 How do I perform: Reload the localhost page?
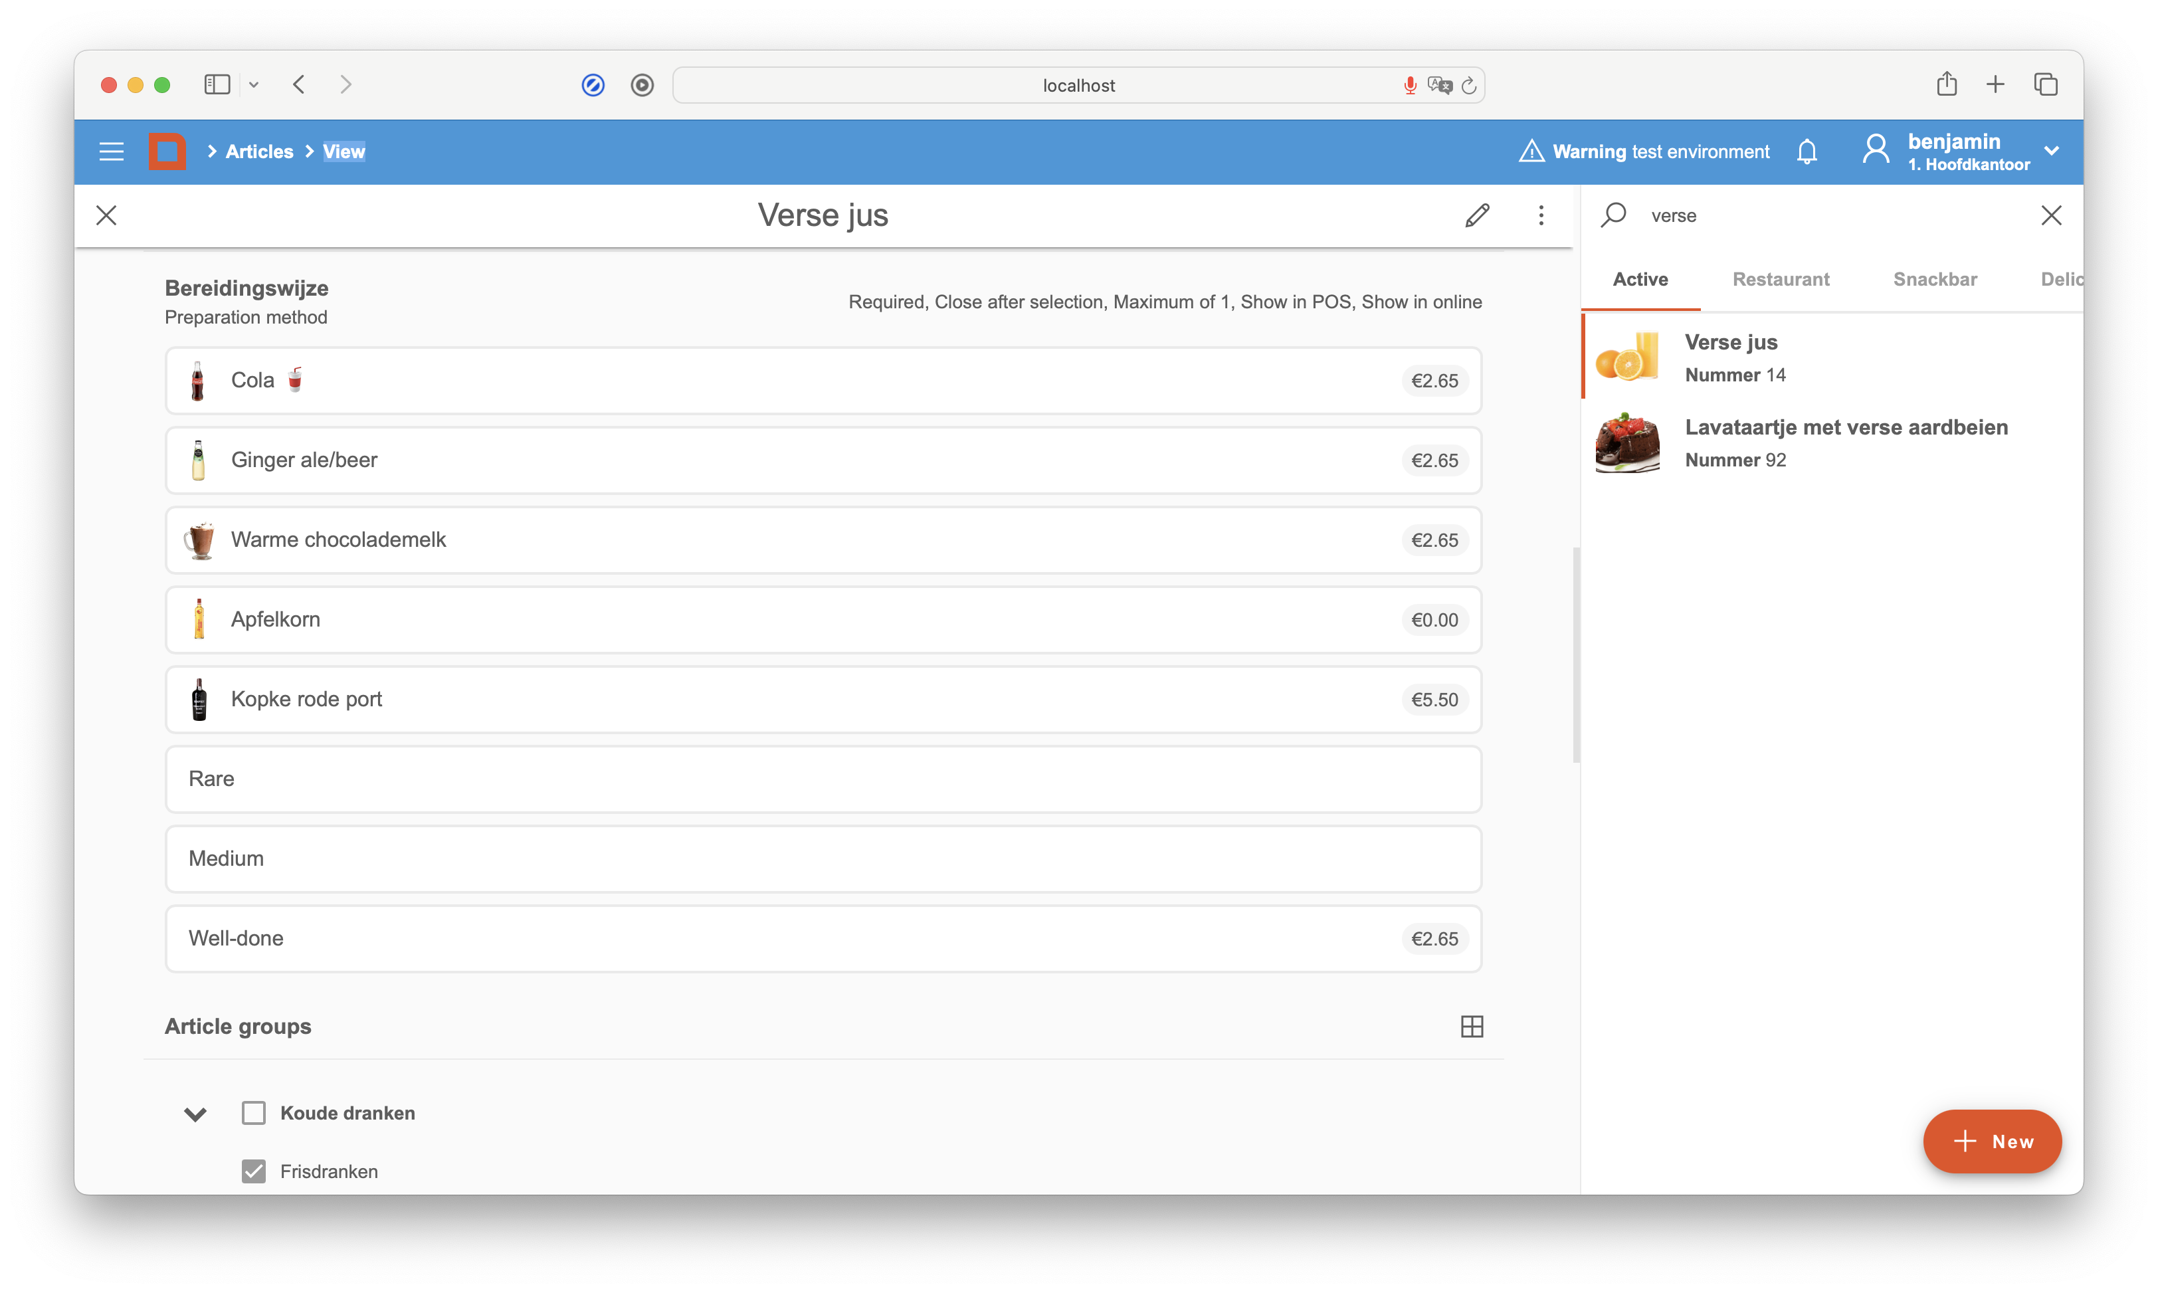click(1469, 86)
